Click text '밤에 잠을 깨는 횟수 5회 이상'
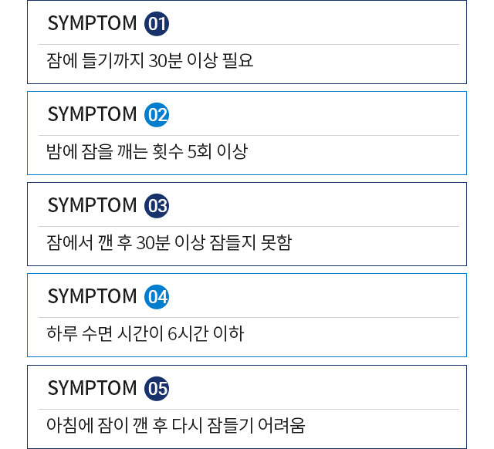 (147, 151)
